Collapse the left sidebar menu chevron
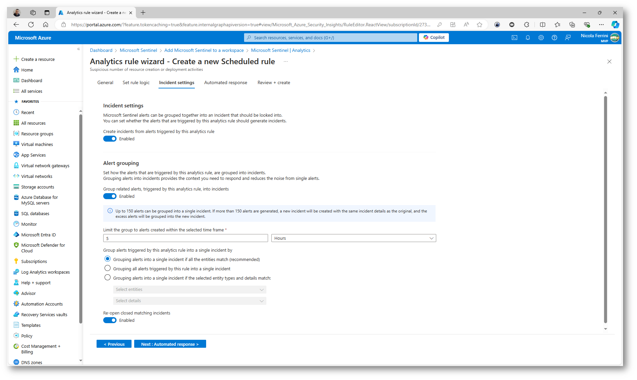The image size is (637, 380). (x=79, y=49)
